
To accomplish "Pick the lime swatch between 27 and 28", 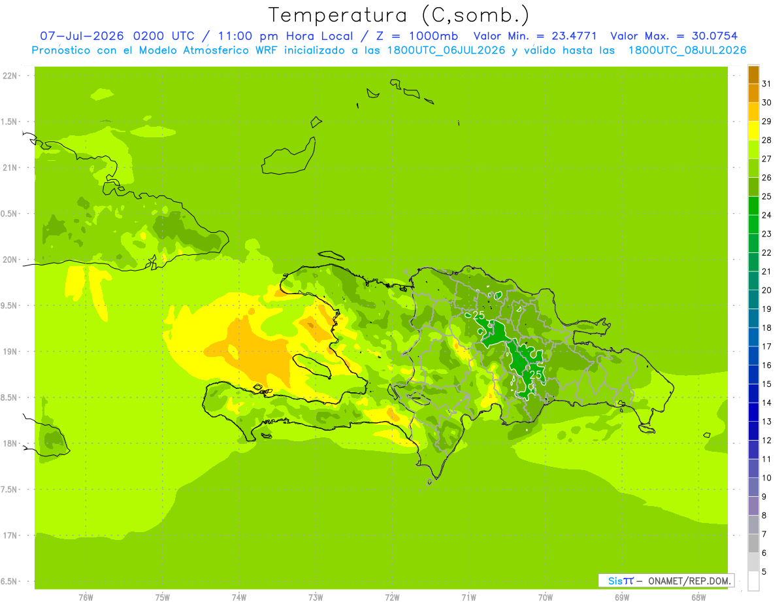I will point(753,150).
